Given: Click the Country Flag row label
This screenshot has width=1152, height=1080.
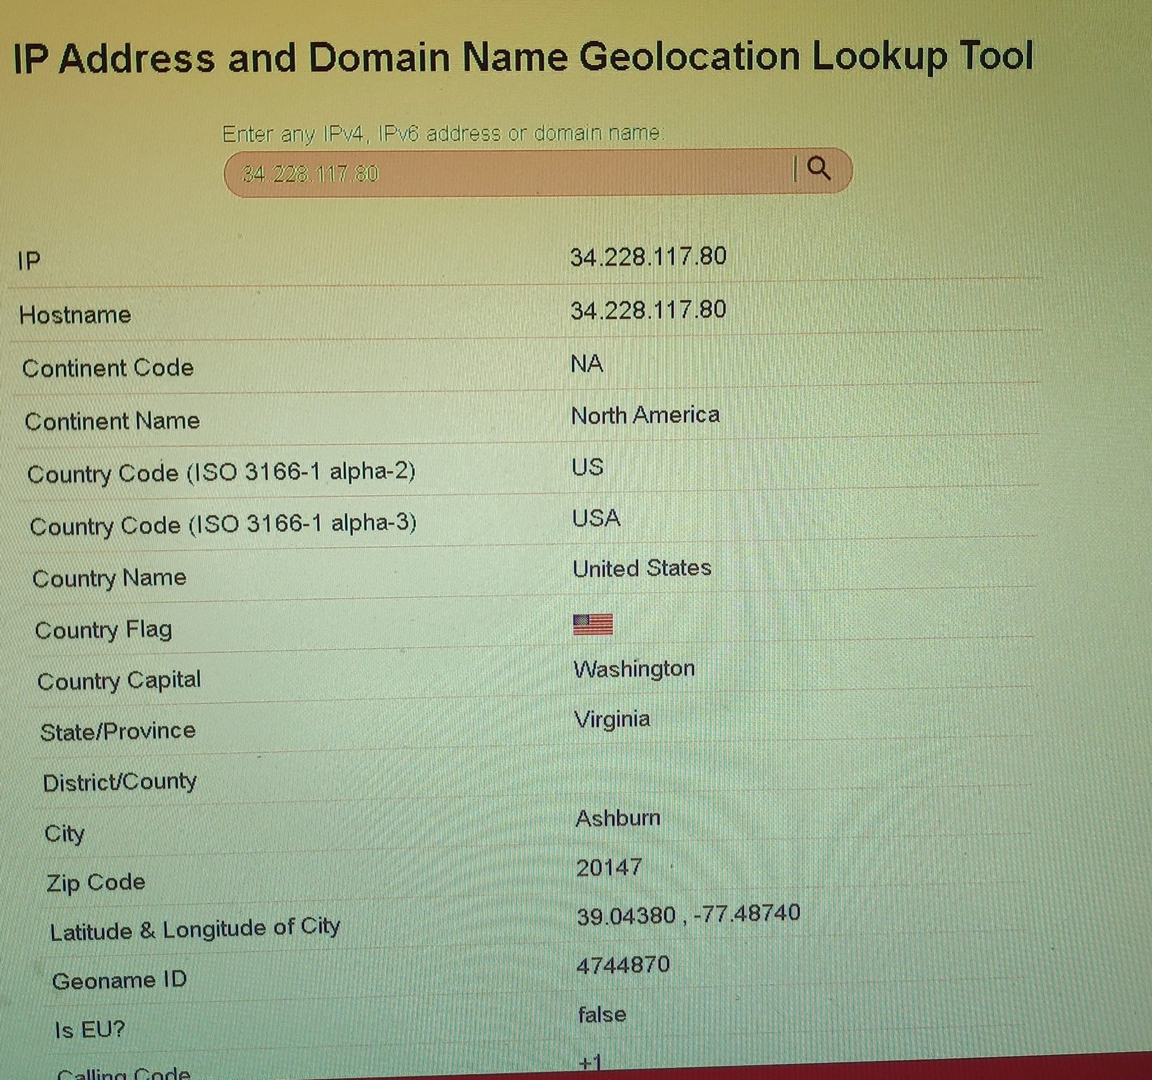Looking at the screenshot, I should point(103,630).
